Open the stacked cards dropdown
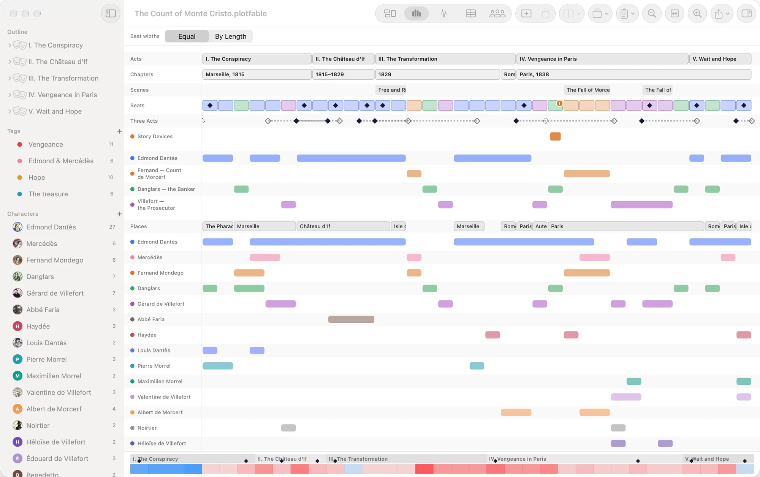The width and height of the screenshot is (760, 477). [x=600, y=13]
